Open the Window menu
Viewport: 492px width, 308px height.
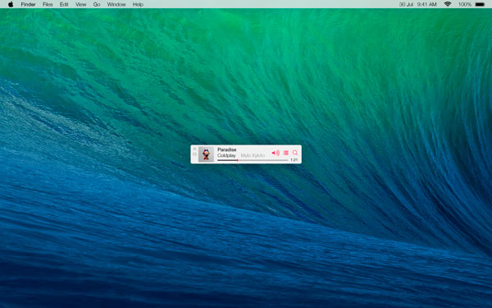116,4
